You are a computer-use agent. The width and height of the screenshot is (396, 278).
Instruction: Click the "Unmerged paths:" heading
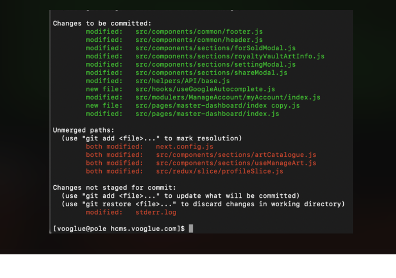click(x=84, y=130)
